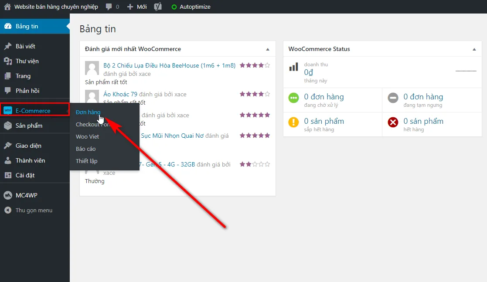Click gray on-hold orders status icon
The width and height of the screenshot is (487, 282).
[393, 98]
